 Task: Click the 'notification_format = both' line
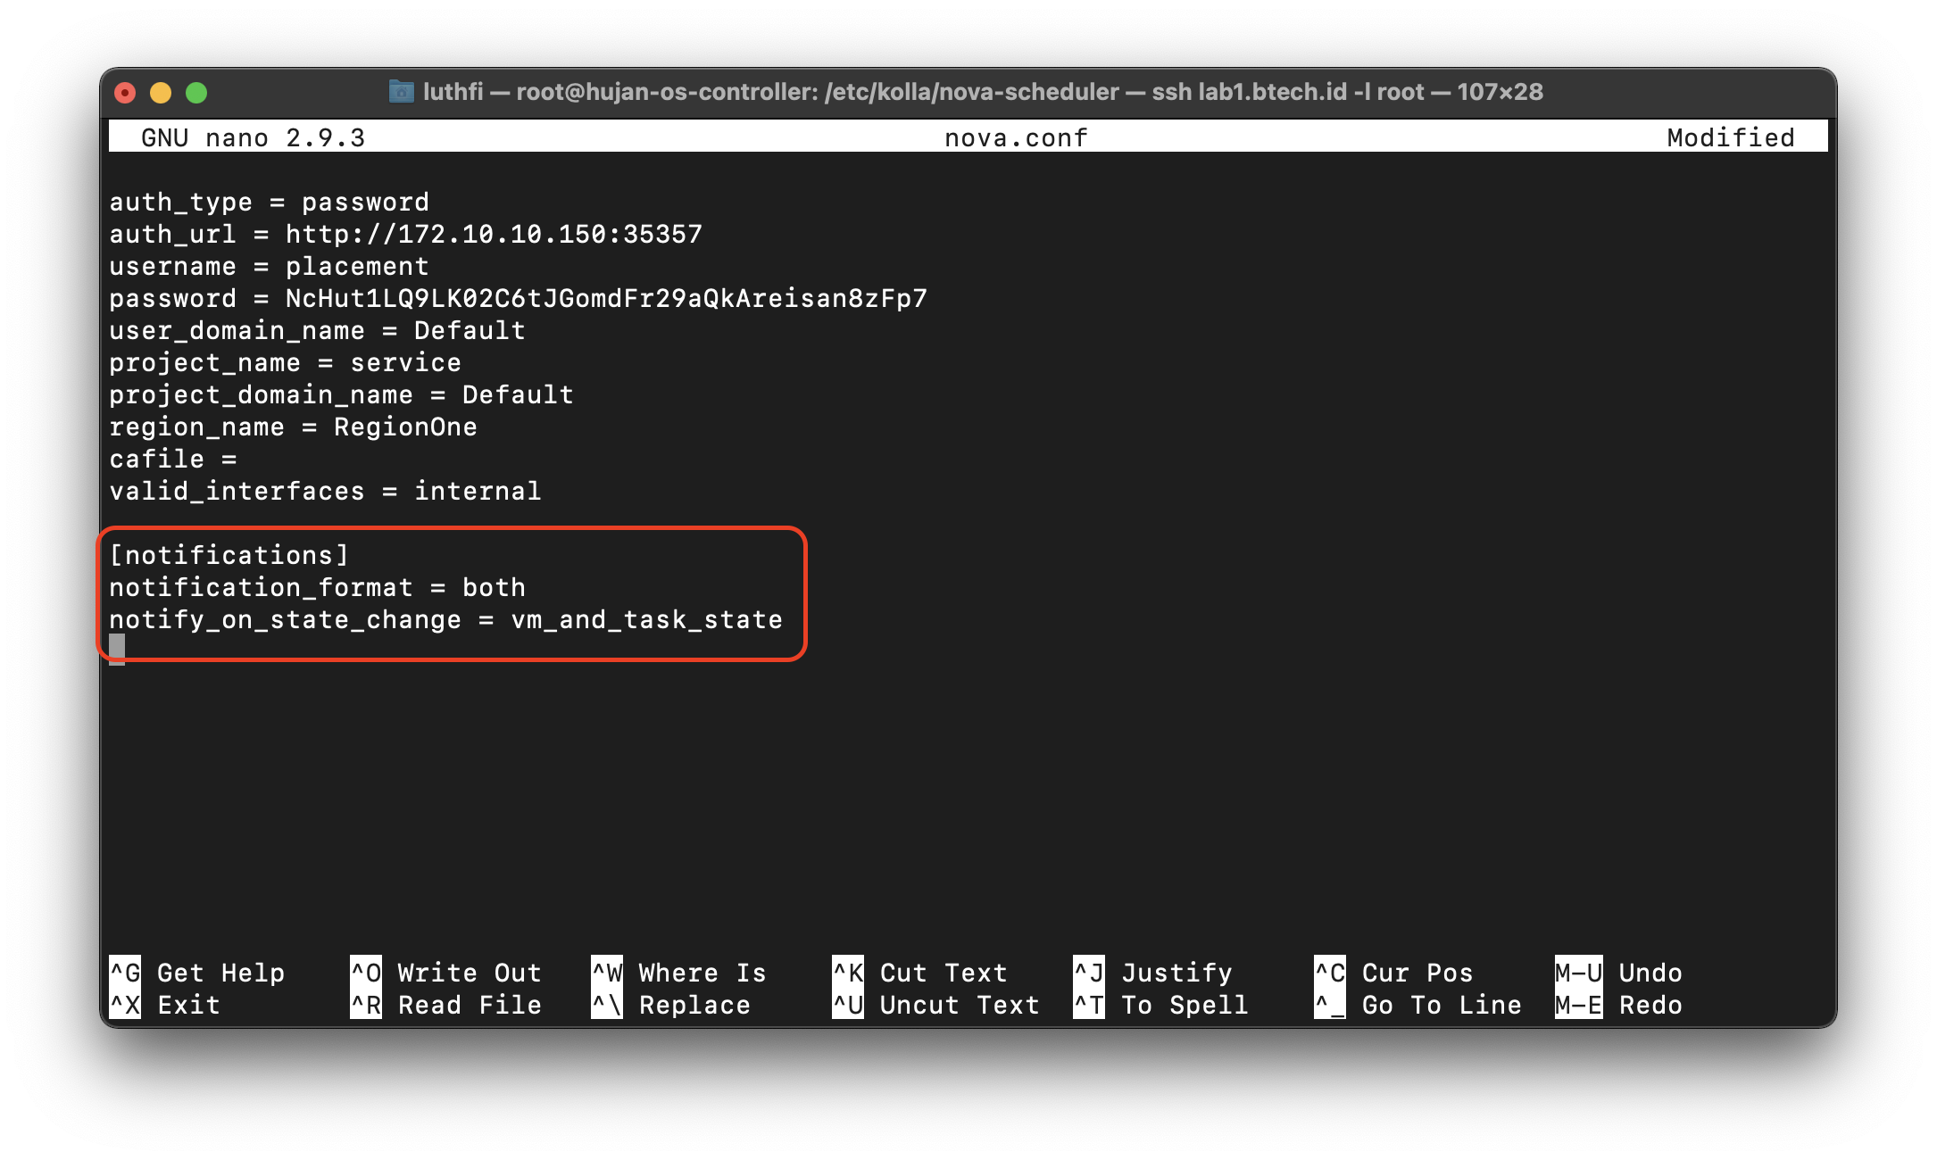318,587
